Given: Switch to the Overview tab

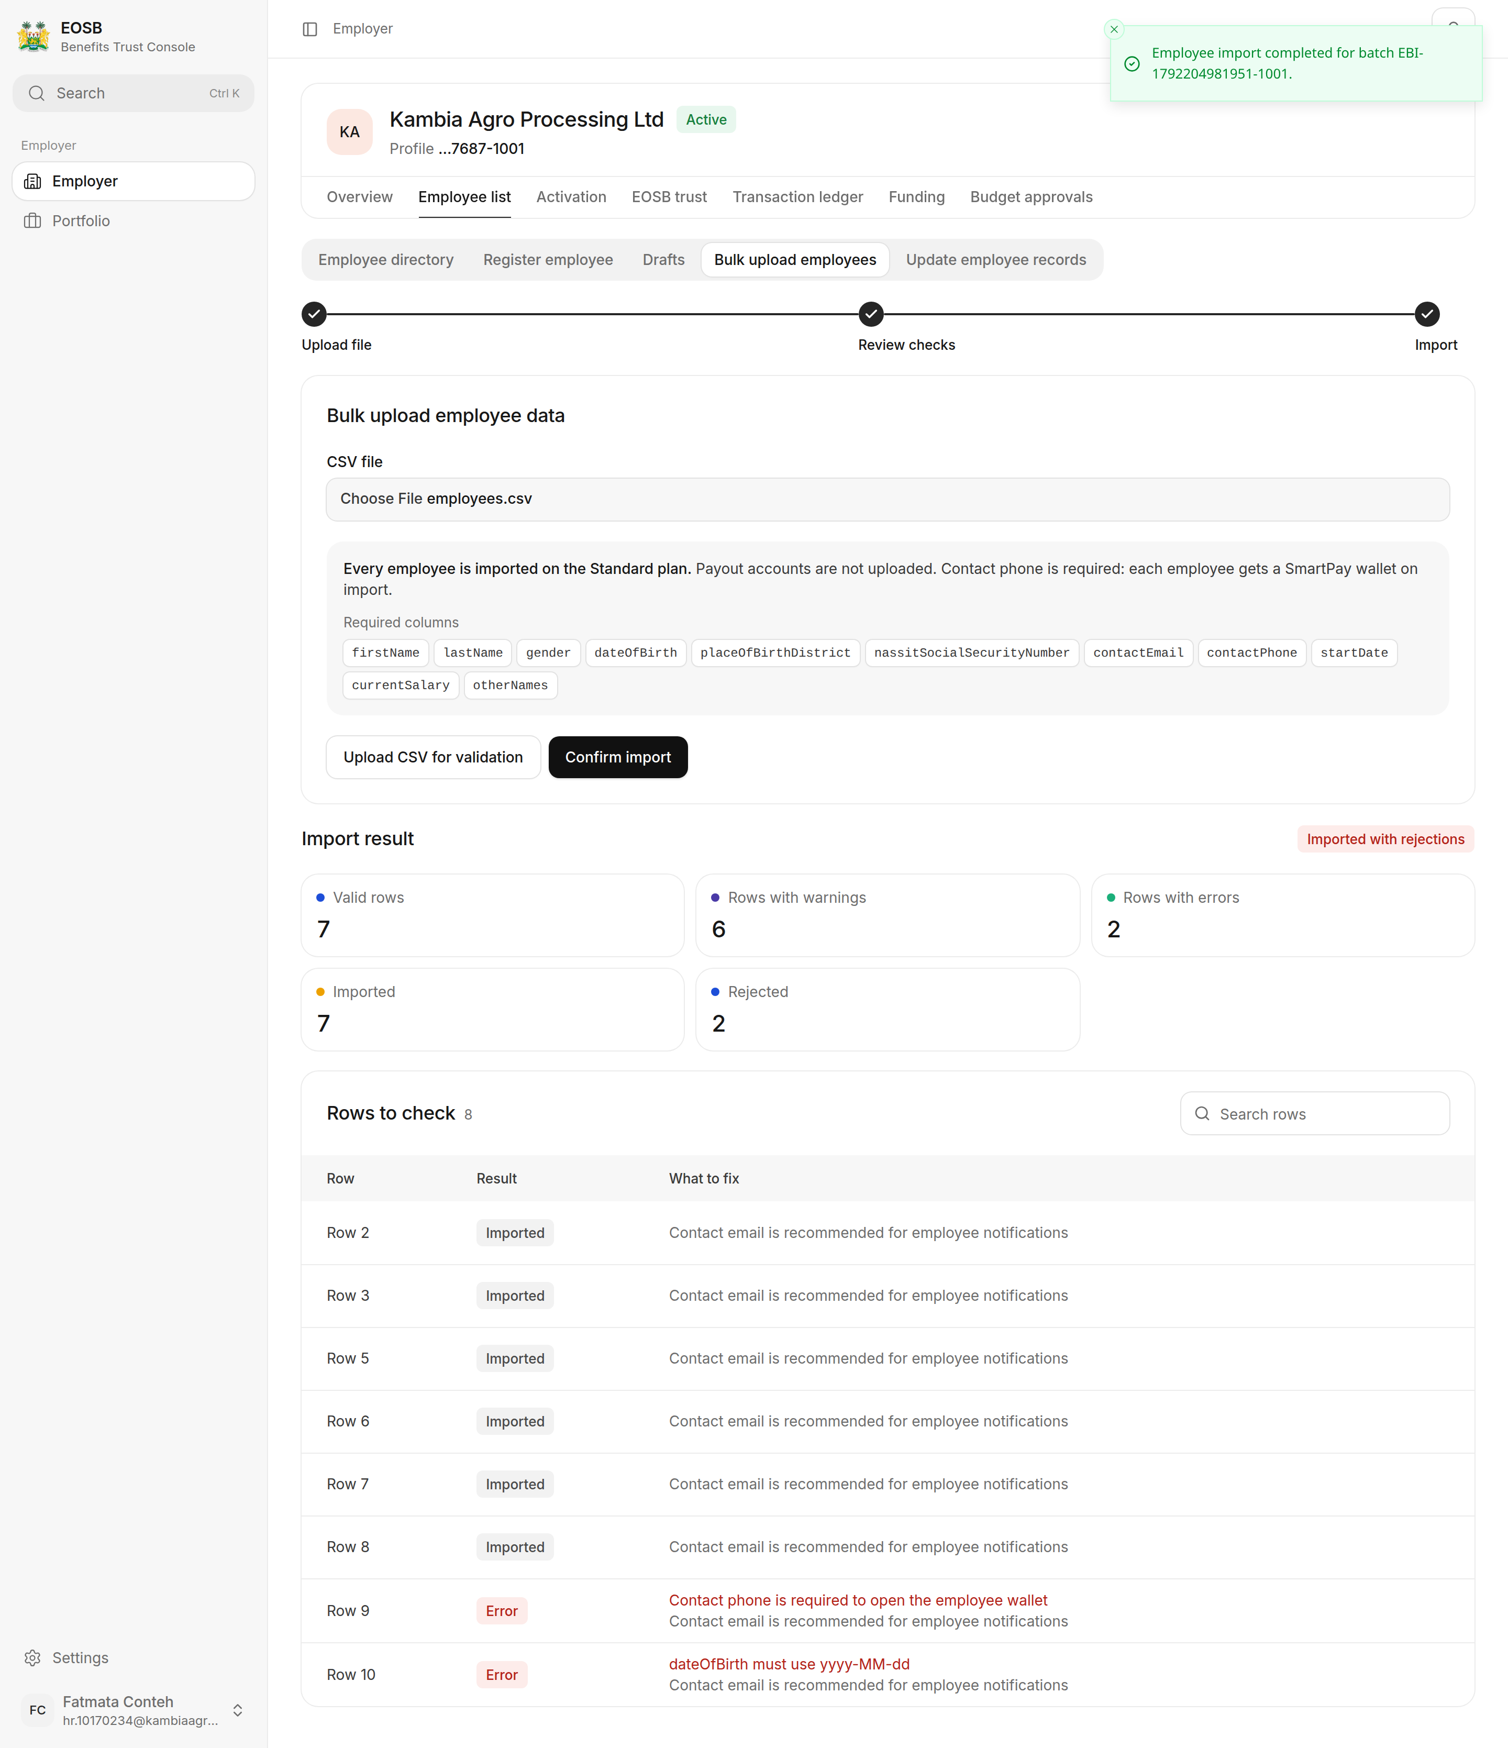Looking at the screenshot, I should click(359, 196).
